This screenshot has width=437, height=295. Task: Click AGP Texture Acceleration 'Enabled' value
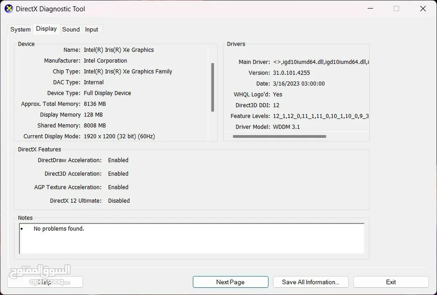[118, 187]
